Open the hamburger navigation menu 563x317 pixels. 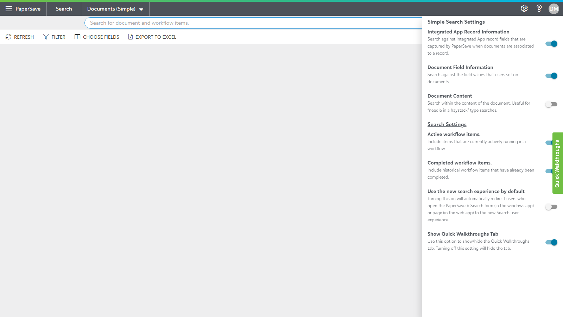click(8, 9)
